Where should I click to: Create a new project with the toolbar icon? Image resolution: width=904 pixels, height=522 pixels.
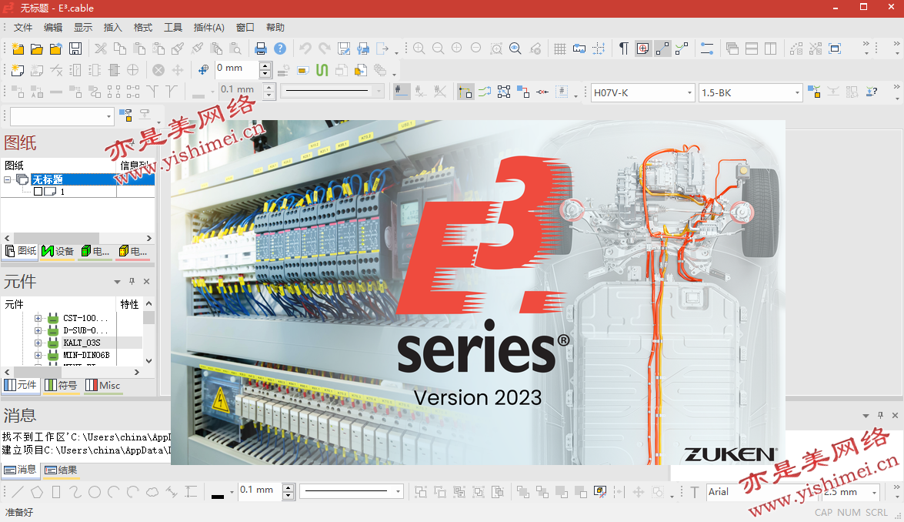[x=18, y=49]
